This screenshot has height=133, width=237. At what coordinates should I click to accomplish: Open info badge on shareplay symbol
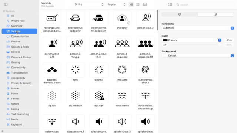(x=129, y=23)
